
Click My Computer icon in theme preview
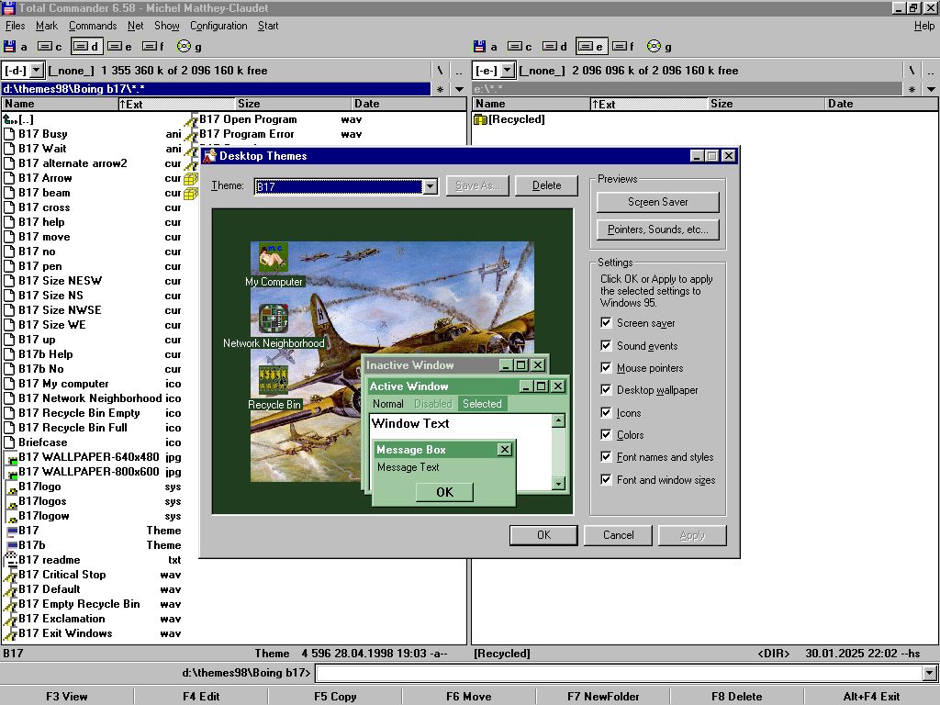click(274, 258)
